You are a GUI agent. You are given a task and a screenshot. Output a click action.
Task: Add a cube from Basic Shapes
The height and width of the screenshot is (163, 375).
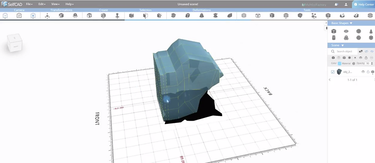[x=334, y=31]
